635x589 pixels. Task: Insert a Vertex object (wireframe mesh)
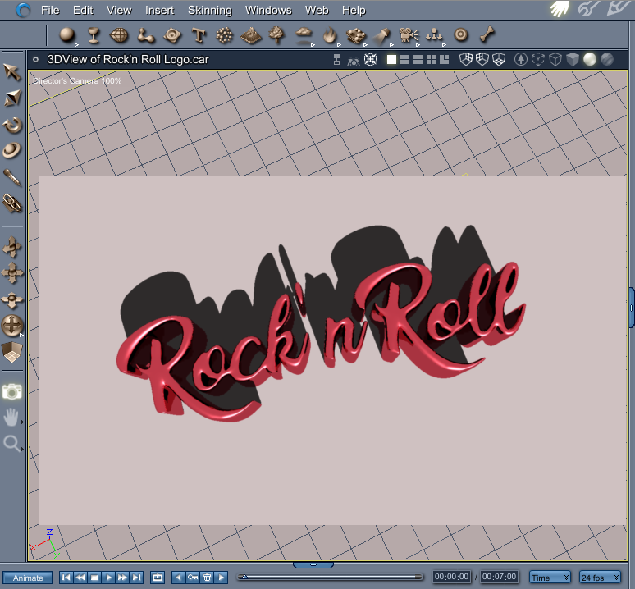pos(119,35)
